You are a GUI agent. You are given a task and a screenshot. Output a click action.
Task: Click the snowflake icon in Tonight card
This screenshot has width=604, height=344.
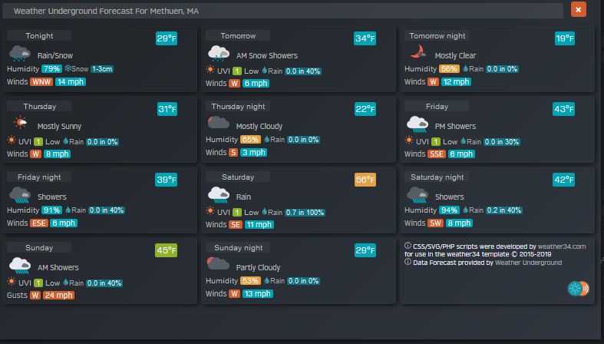click(68, 68)
